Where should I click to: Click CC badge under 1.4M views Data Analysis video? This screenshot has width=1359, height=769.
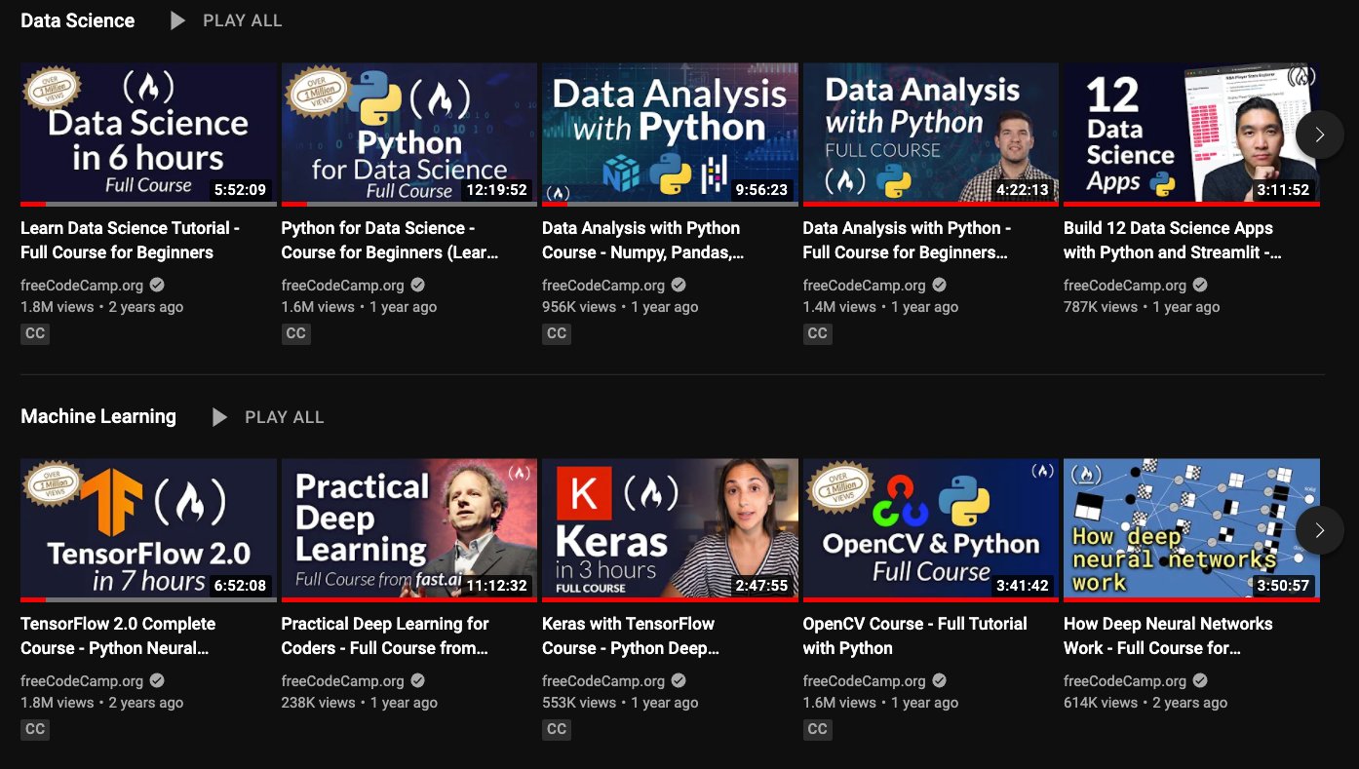[817, 333]
